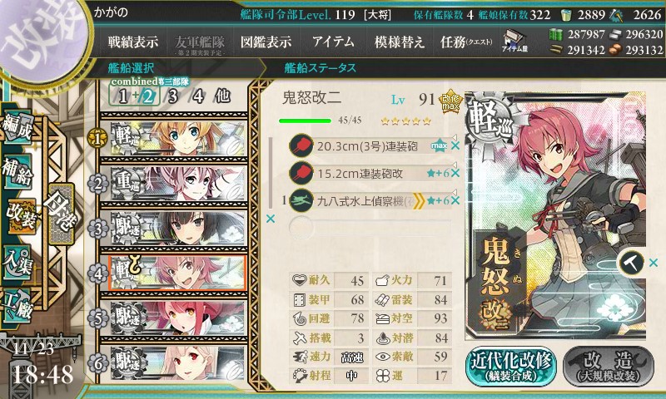Select fleet tab 3
The image size is (666, 399).
pos(172,96)
